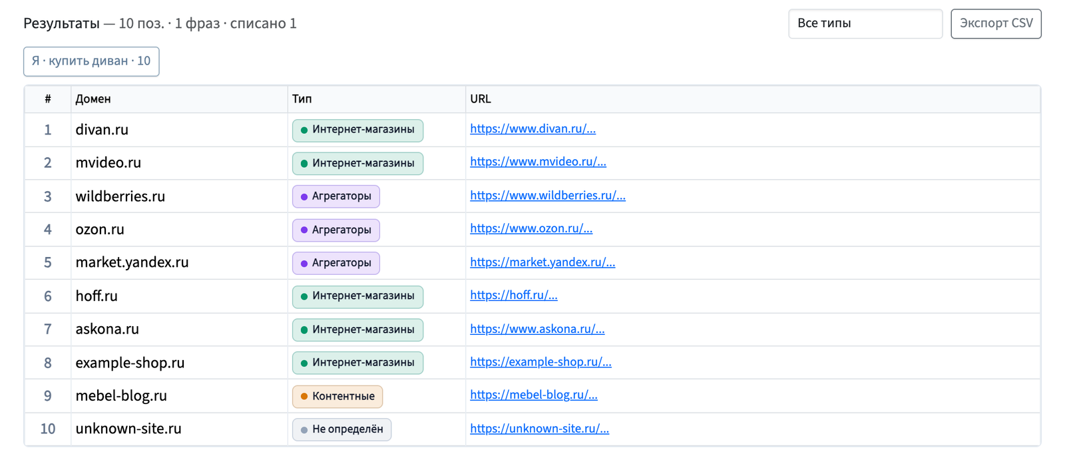The width and height of the screenshot is (1065, 454).
Task: Click the Интернет-магазины badge in divan.ru row
Action: point(357,130)
